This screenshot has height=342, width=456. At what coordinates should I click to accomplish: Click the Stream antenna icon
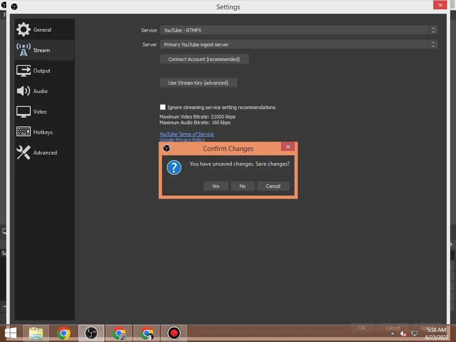click(x=23, y=50)
